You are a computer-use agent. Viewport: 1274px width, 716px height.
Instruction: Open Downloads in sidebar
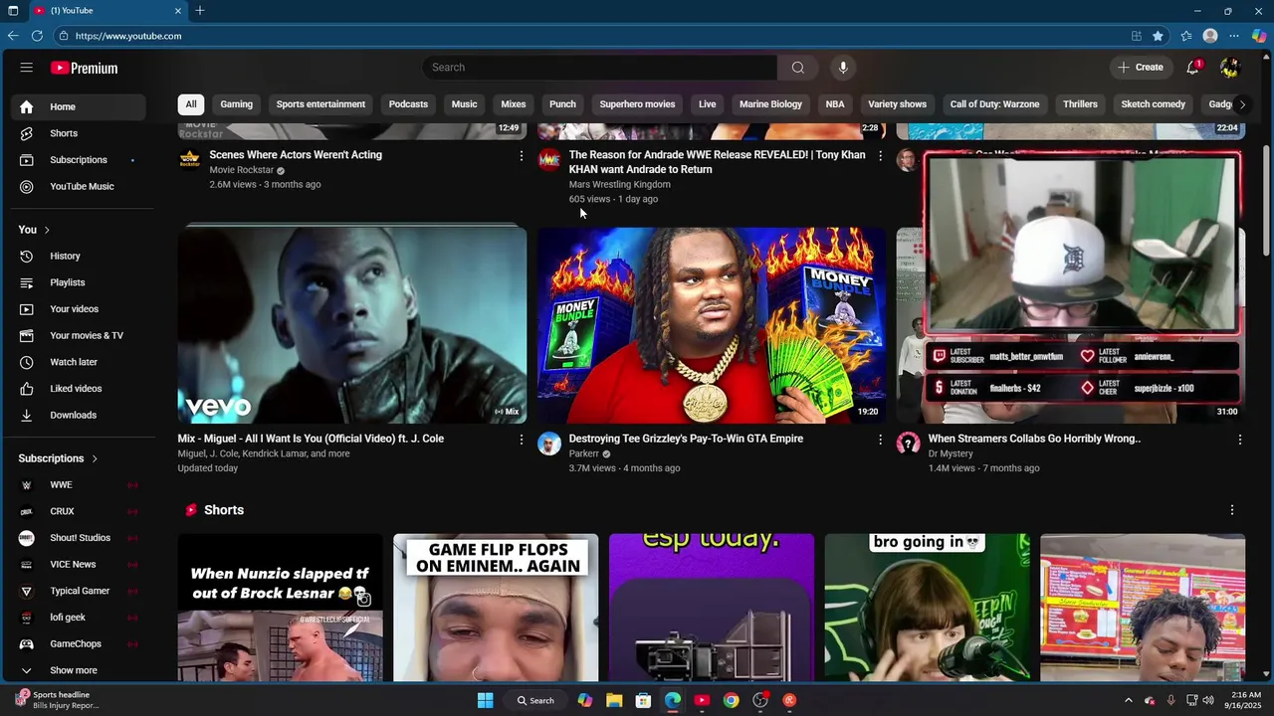pyautogui.click(x=78, y=415)
